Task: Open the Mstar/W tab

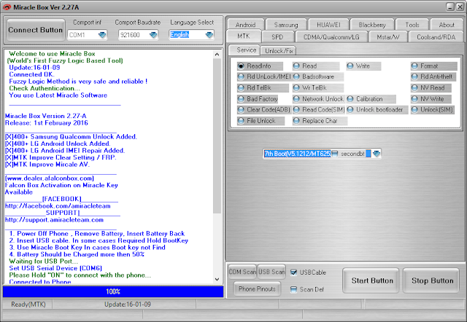Action: [387, 37]
